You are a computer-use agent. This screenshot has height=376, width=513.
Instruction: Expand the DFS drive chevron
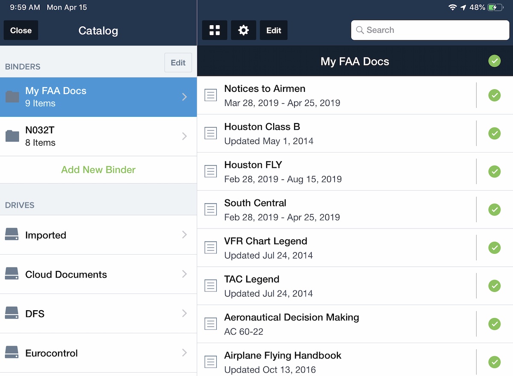click(x=184, y=314)
